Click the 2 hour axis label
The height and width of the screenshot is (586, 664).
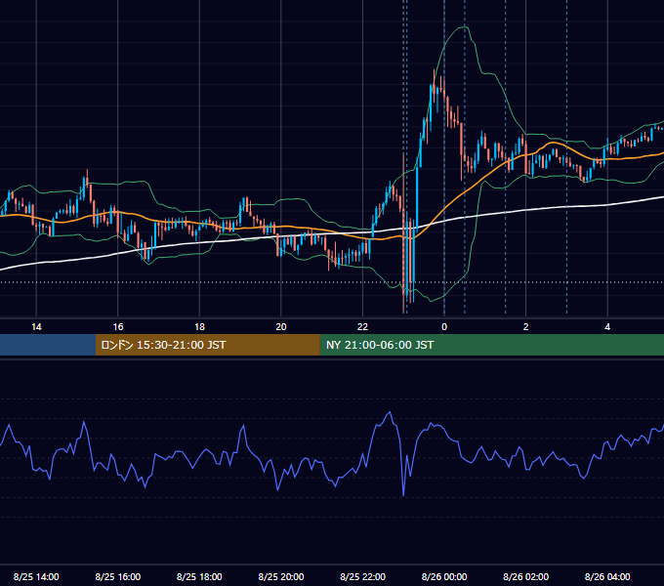(526, 327)
